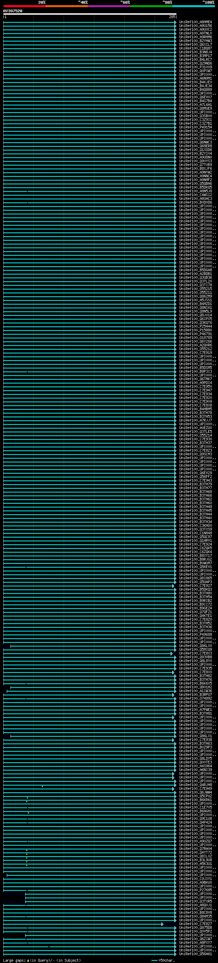Select hit label UniRef100_B9RIB2

pyautogui.click(x=196, y=601)
